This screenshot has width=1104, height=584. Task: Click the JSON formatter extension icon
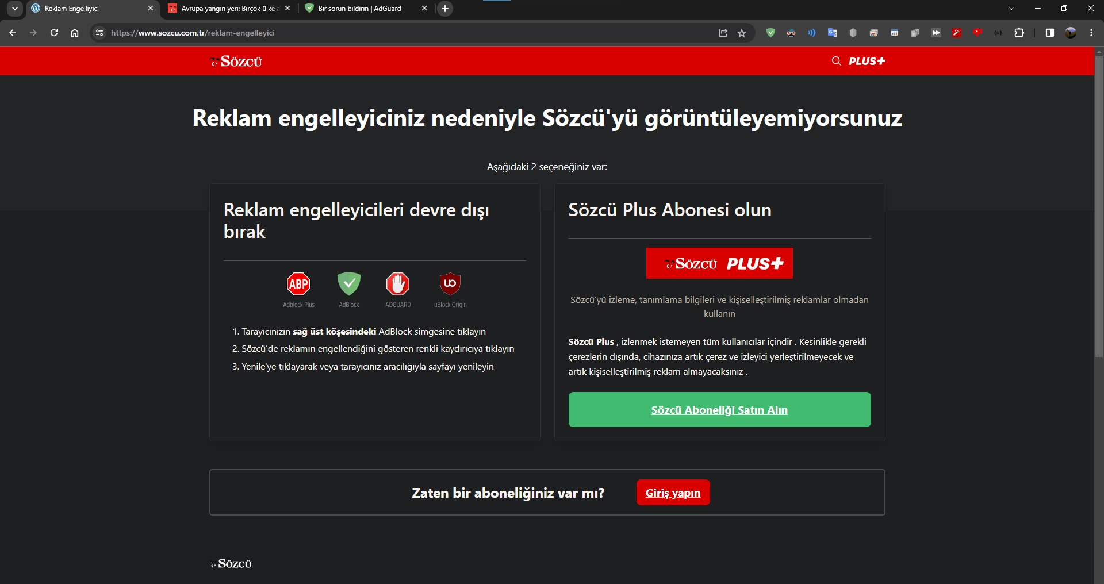(998, 33)
